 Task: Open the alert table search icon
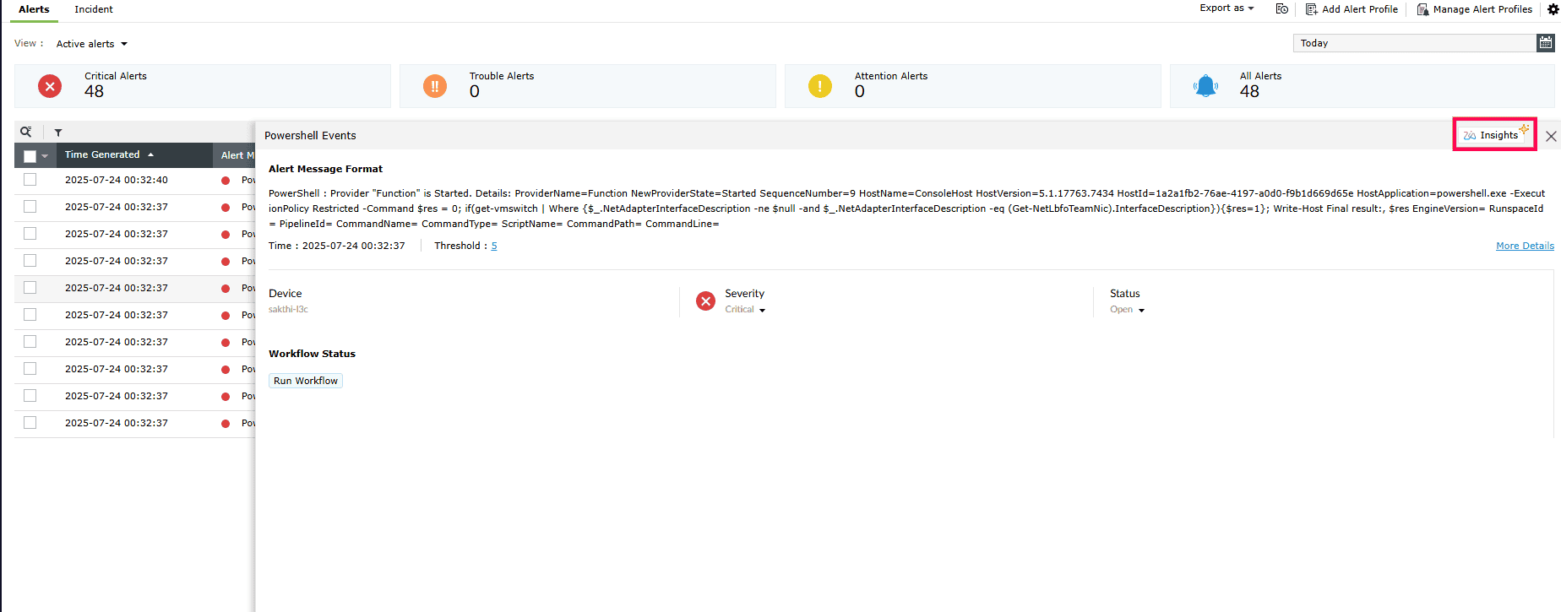pos(26,132)
